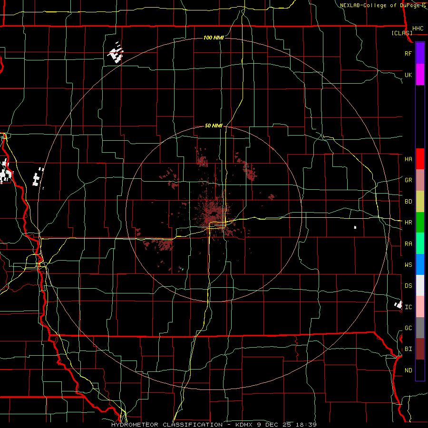This screenshot has height=428, width=428.
Task: Click the ND legend label
Action: pos(408,370)
